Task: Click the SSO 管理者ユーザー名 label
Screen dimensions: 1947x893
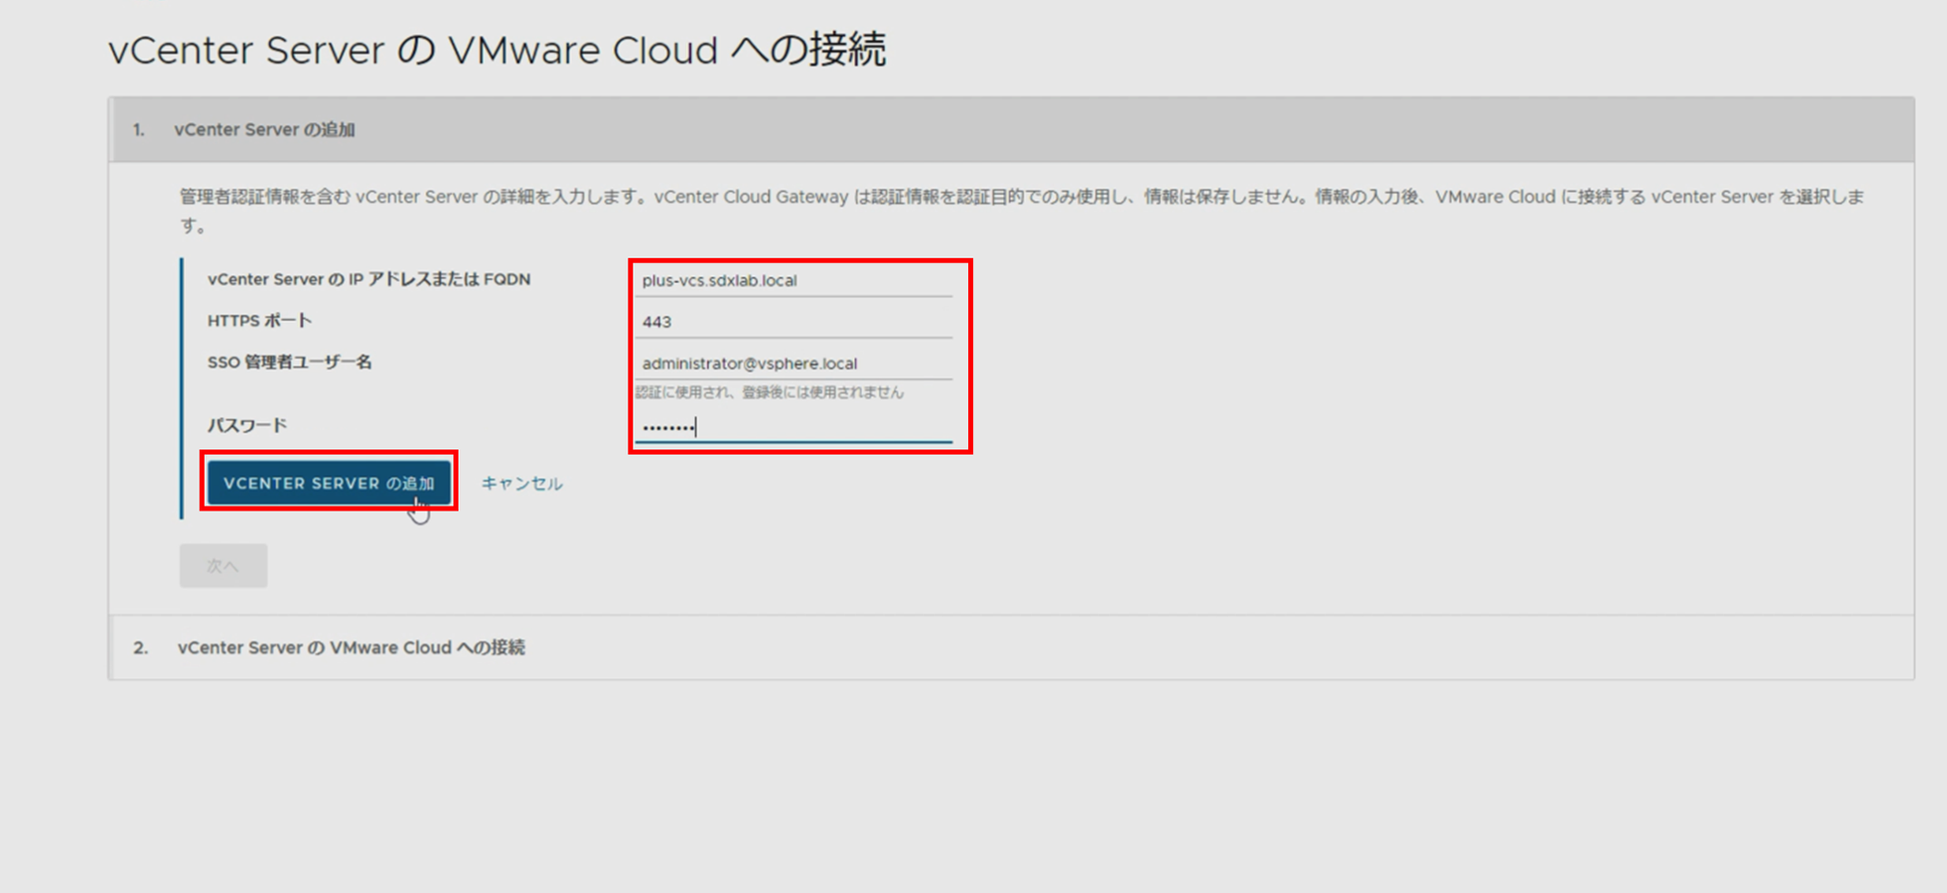Action: point(290,362)
